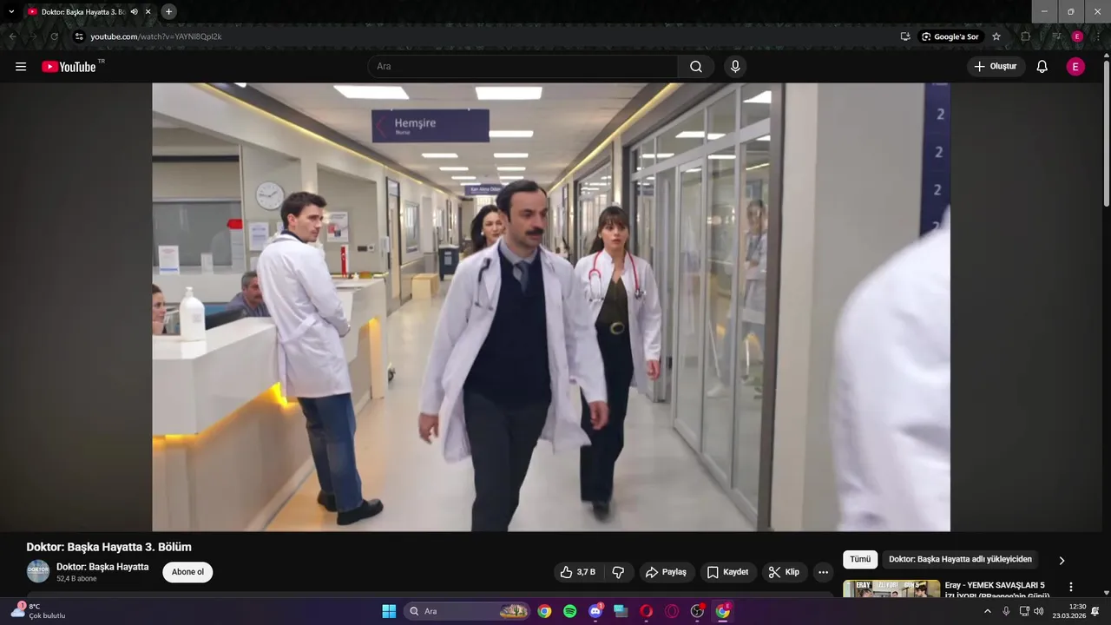1111x625 pixels.
Task: Click the video title Doktor: Başka Hayatta 3. Bölüm
Action: tap(108, 547)
